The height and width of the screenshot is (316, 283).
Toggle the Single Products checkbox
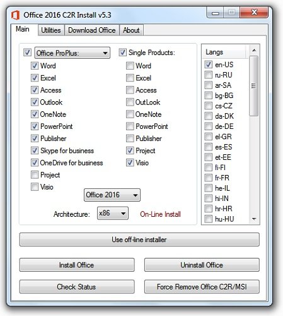[x=122, y=52]
